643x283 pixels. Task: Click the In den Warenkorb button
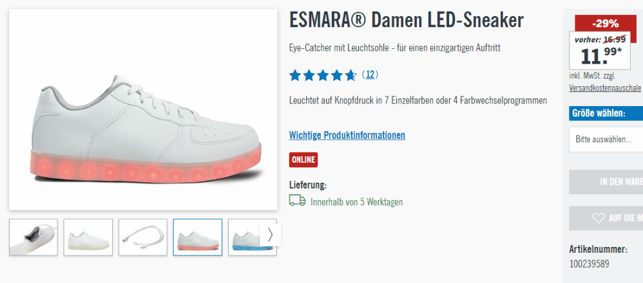(606, 182)
